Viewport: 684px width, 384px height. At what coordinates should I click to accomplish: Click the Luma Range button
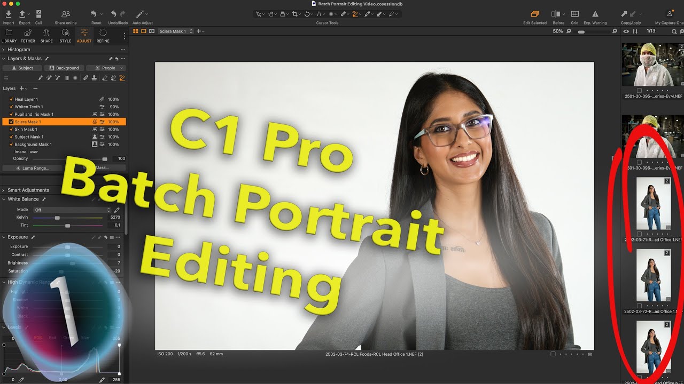pyautogui.click(x=33, y=168)
